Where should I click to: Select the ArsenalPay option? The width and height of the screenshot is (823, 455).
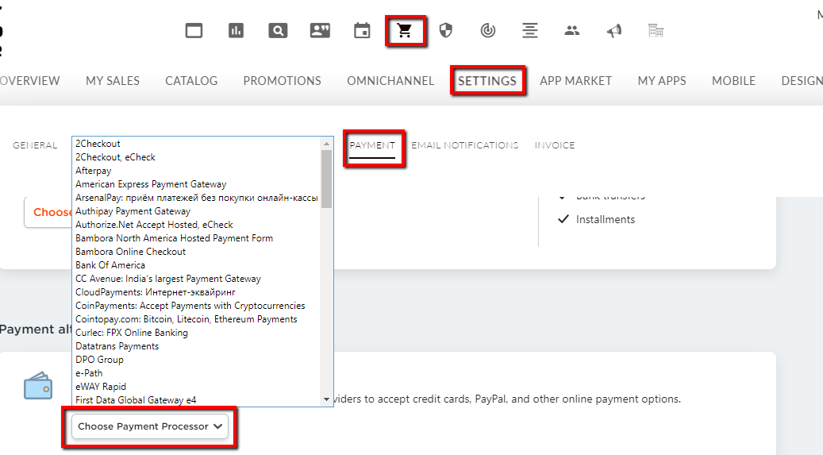point(196,198)
